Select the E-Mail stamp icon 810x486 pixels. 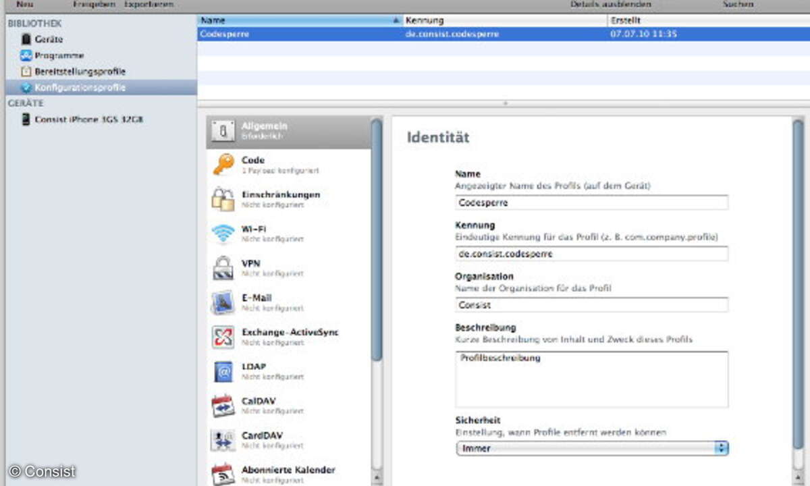[x=223, y=303]
